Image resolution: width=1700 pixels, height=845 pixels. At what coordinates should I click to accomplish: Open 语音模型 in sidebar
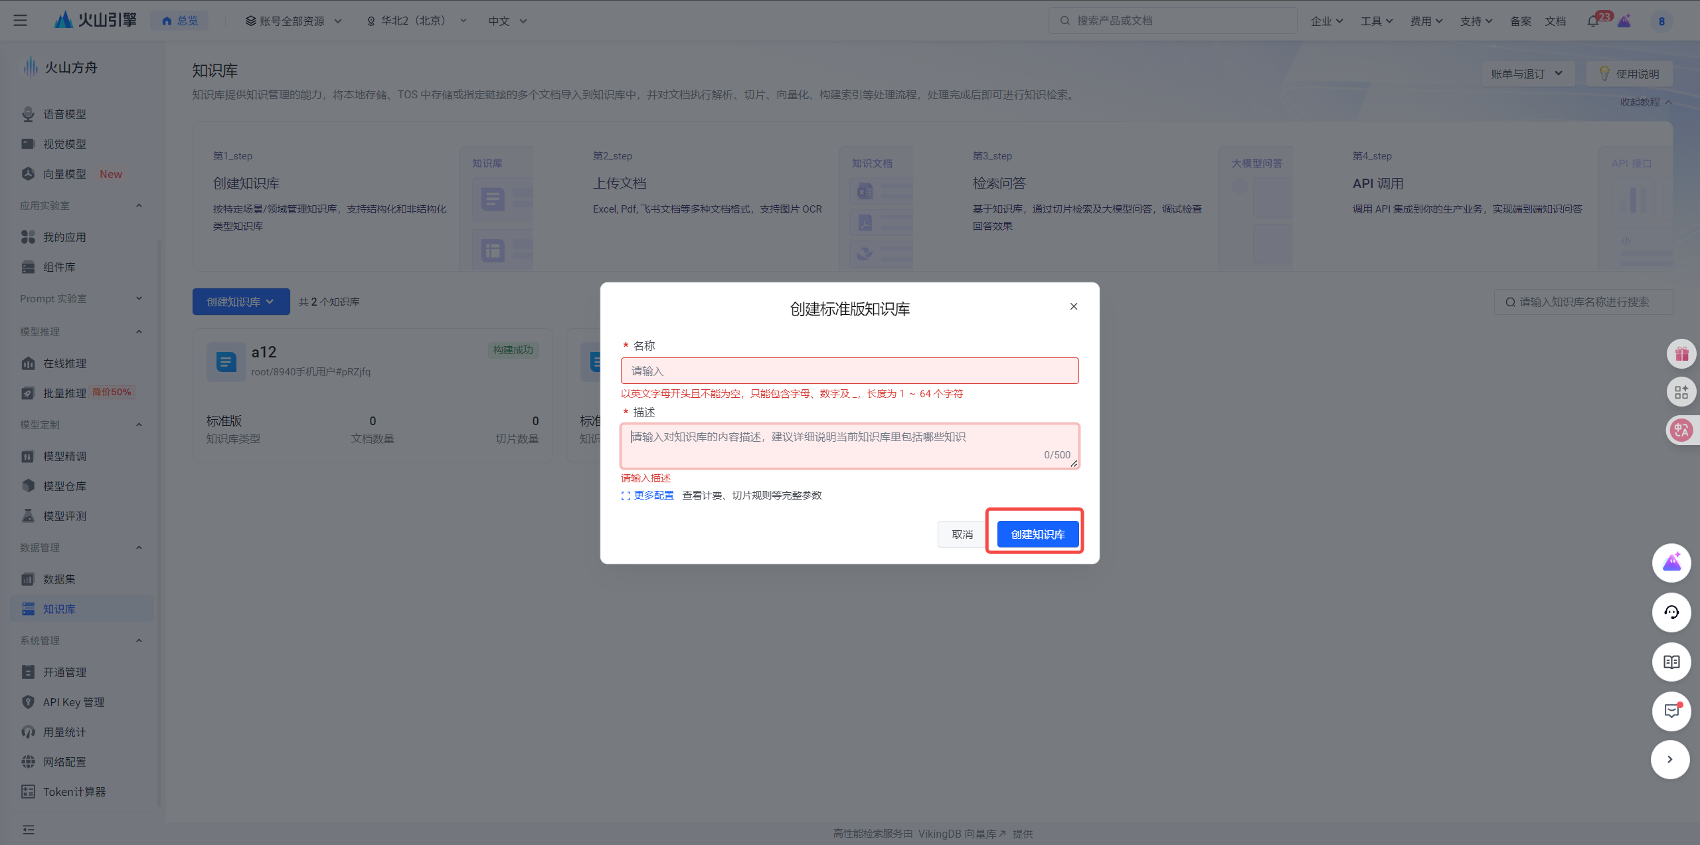tap(64, 114)
